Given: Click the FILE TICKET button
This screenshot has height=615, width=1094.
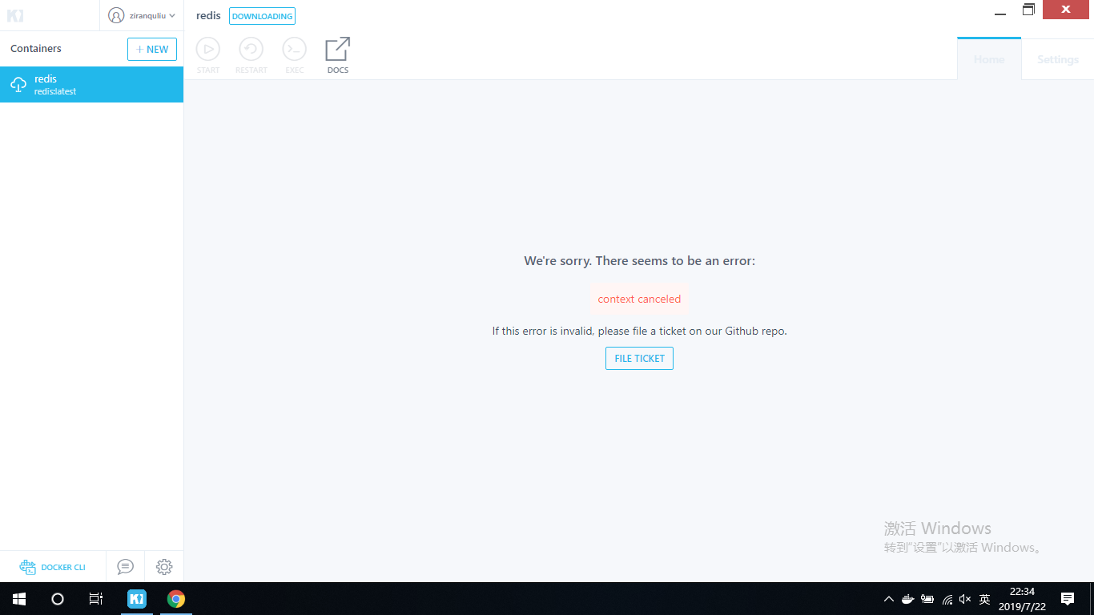Looking at the screenshot, I should point(639,358).
